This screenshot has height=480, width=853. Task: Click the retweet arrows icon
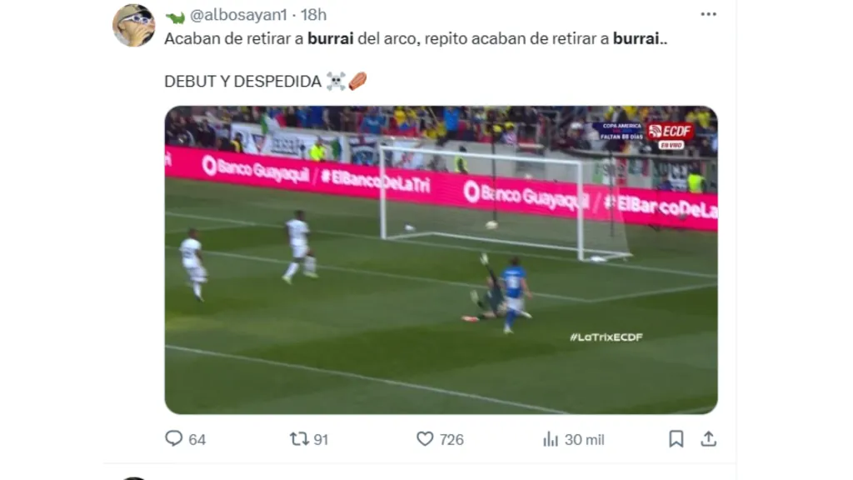click(x=299, y=438)
